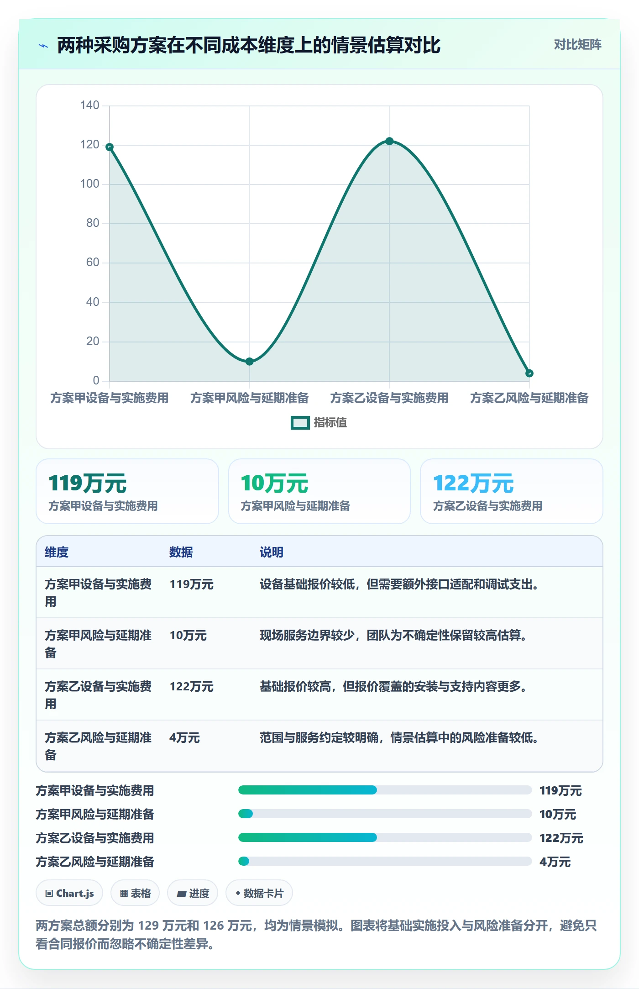The height and width of the screenshot is (989, 639).
Task: Select the 122万元 table cell
Action: click(192, 687)
